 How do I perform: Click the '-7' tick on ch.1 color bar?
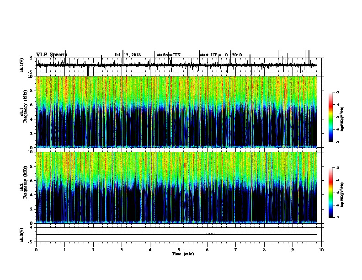337,142
